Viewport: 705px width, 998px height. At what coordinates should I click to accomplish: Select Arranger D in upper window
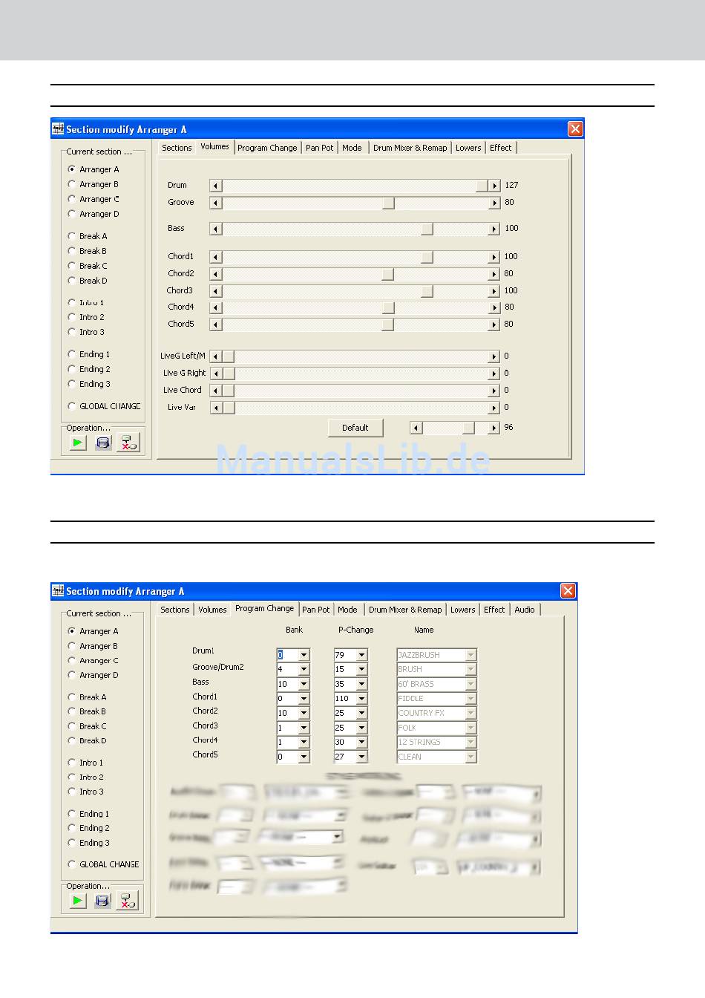72,214
